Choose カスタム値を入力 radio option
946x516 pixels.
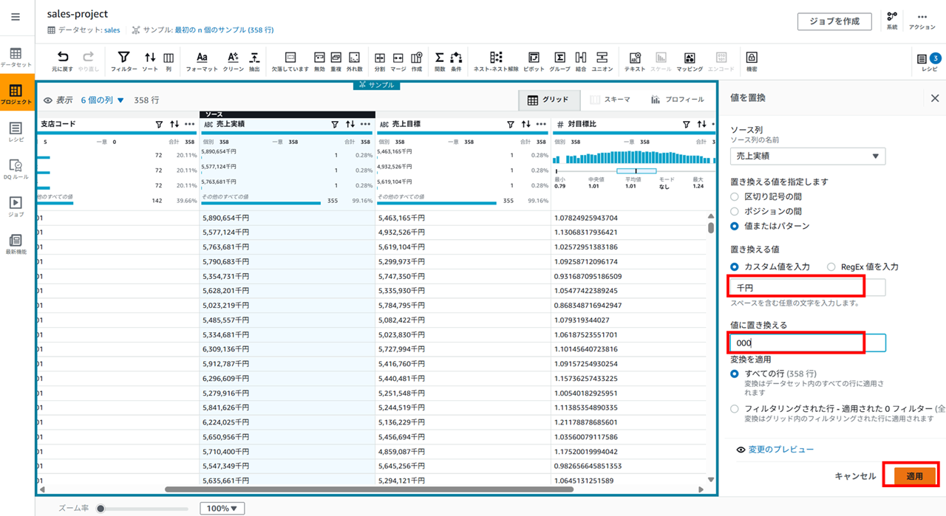coord(734,266)
